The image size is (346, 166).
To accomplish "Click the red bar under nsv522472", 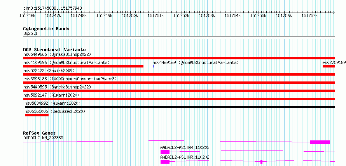I will [179, 74].
